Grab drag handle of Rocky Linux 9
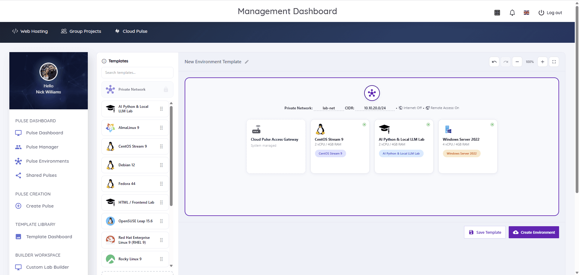 tap(161, 259)
